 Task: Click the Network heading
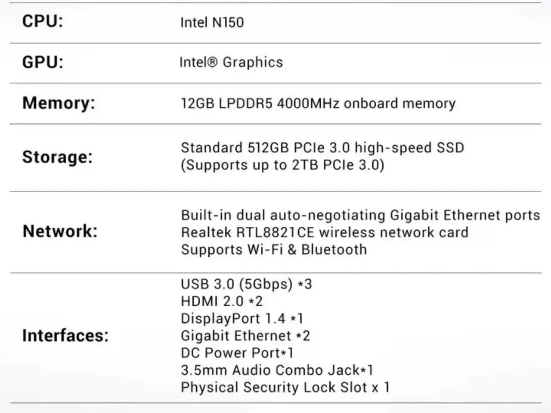(60, 231)
